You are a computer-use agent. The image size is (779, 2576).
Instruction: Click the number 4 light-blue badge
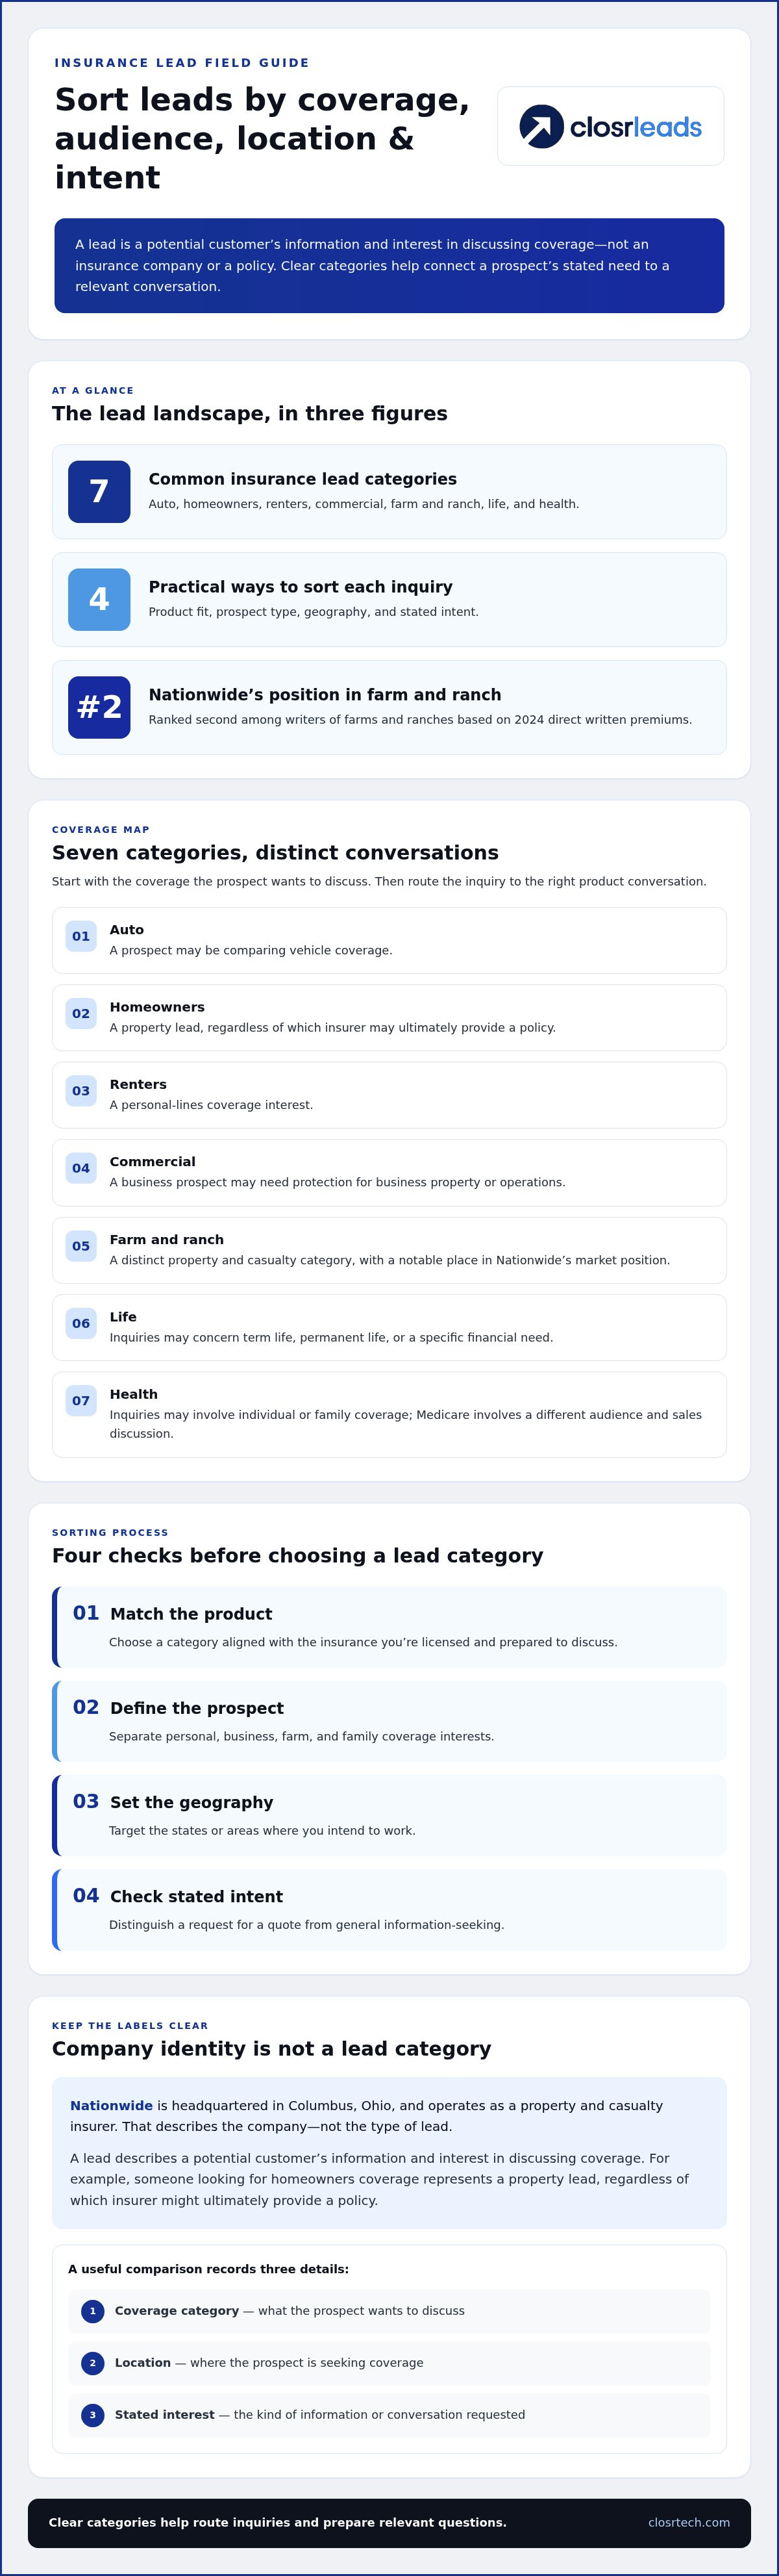pos(99,600)
